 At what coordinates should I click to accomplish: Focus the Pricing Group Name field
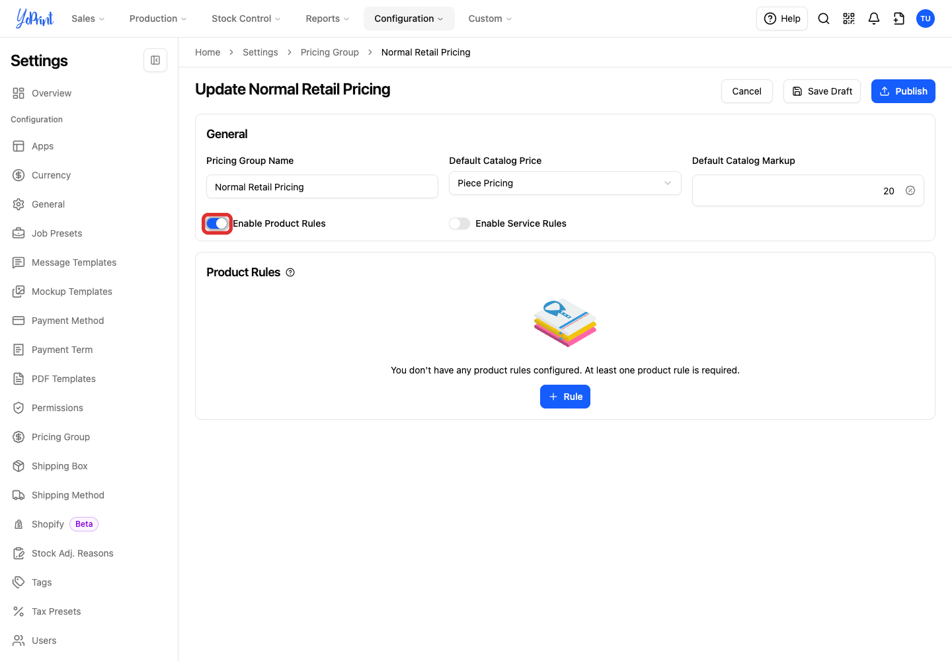tap(322, 186)
